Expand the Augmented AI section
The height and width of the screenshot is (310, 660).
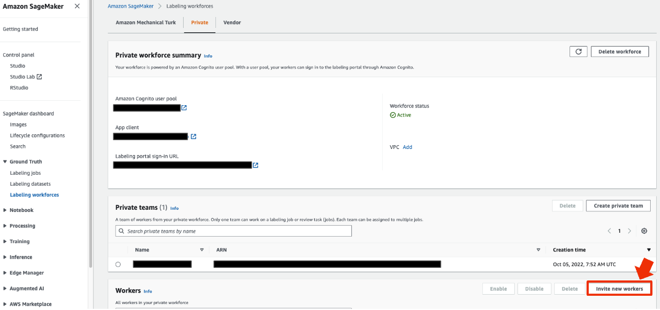[5, 288]
